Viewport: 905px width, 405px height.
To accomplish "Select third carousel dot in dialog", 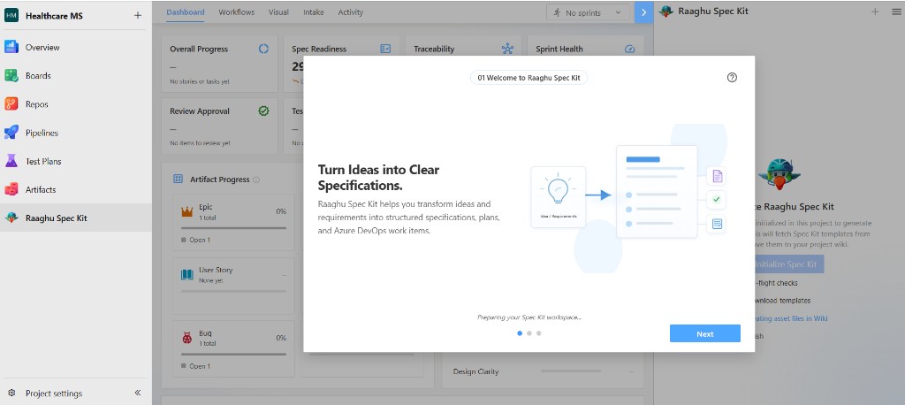I will pos(538,333).
